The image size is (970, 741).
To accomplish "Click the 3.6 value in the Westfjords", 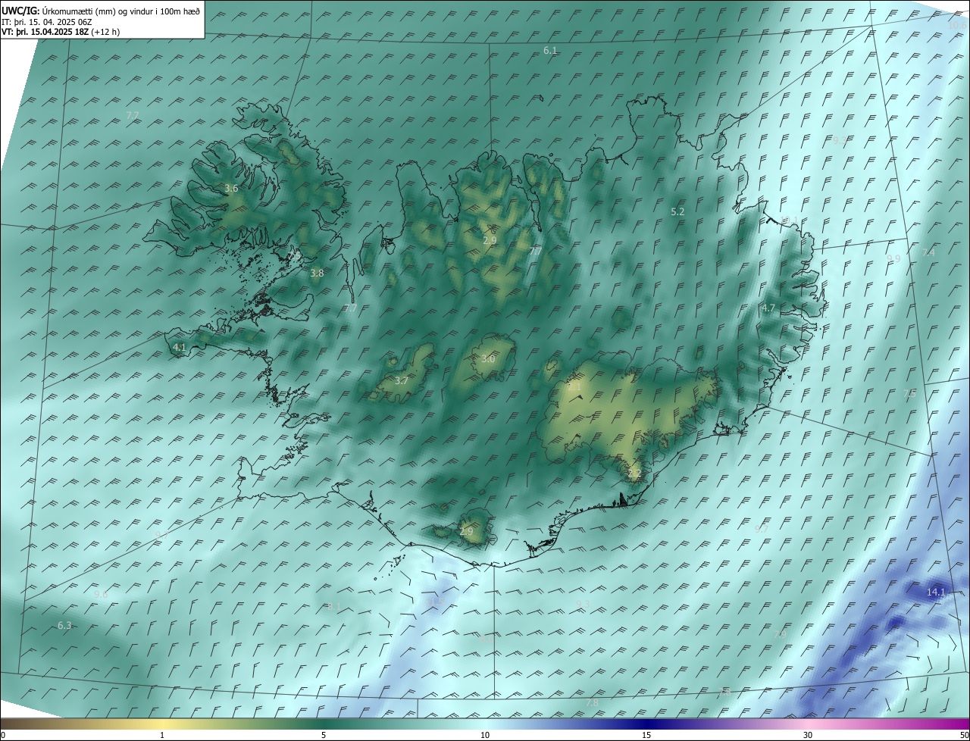I will (231, 189).
